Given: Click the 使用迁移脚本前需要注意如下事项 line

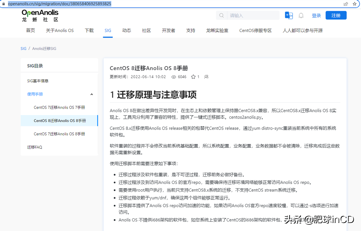Looking at the screenshot, I should click(144, 164).
